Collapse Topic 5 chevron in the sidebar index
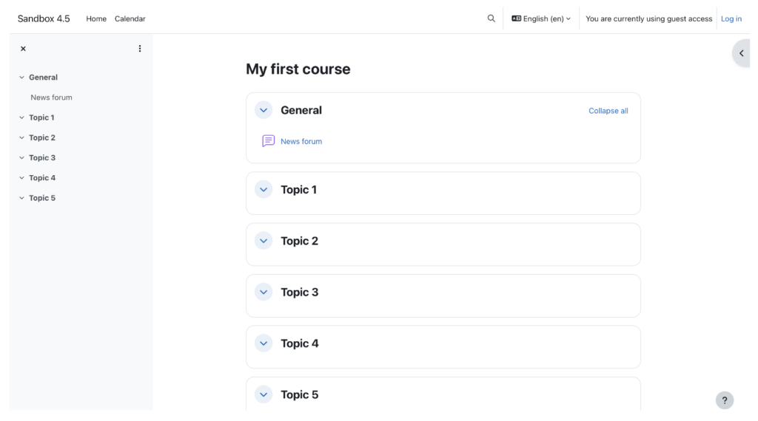This screenshot has width=758, height=421. [x=21, y=198]
